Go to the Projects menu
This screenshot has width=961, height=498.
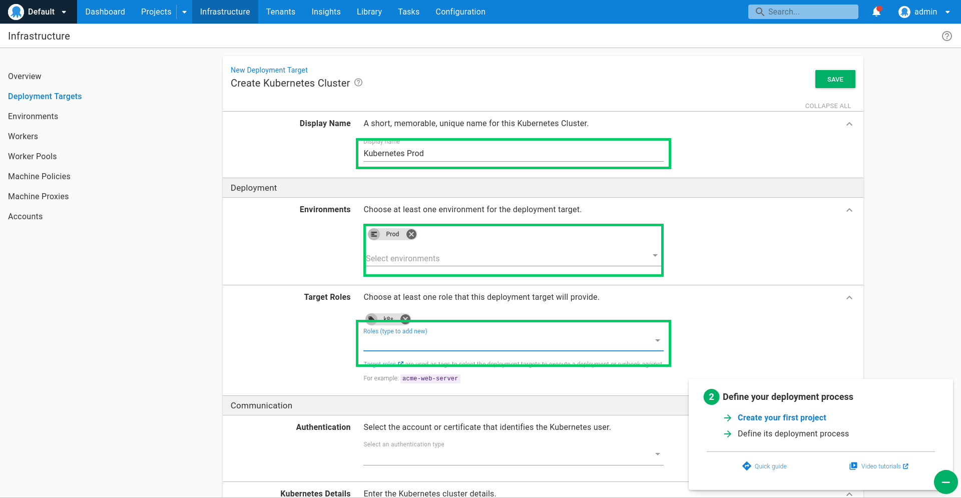tap(156, 12)
